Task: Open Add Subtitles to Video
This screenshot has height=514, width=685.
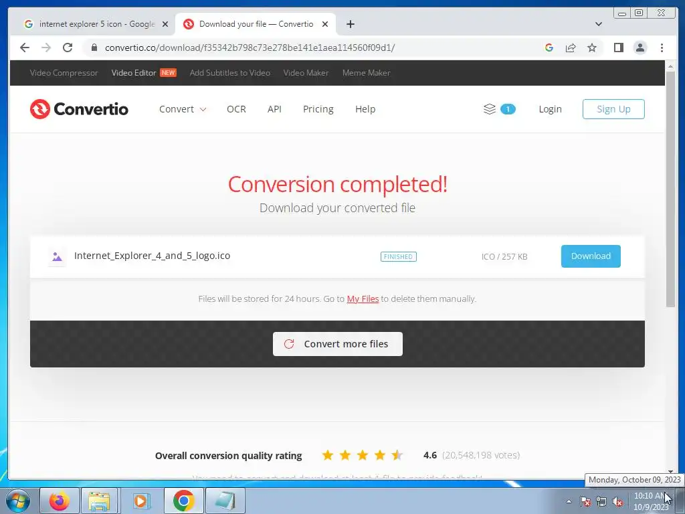Action: 230,73
